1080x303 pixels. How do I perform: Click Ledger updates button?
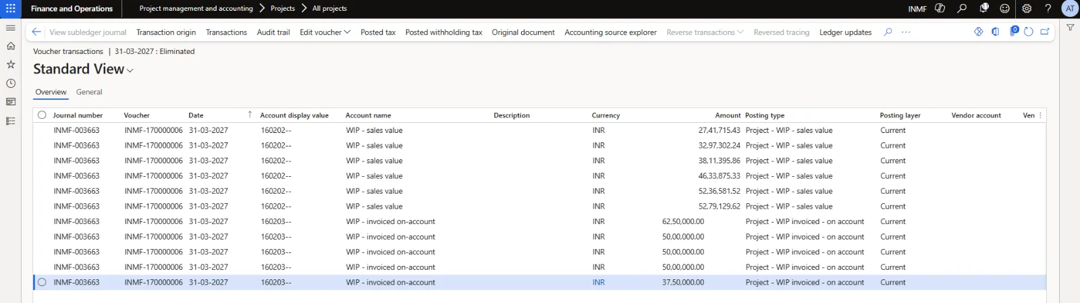845,32
